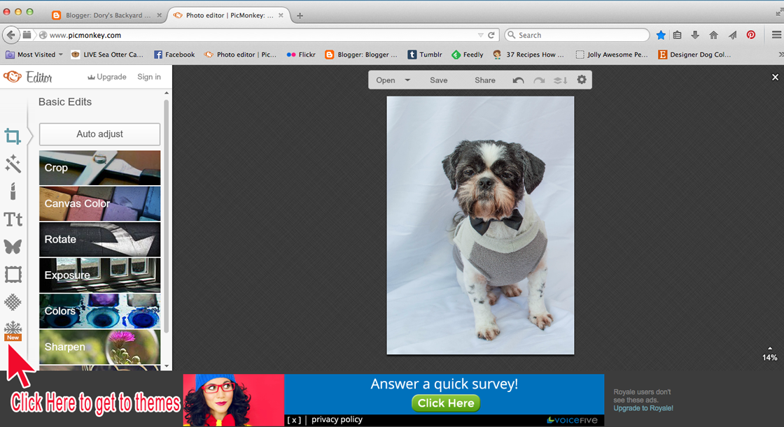Image resolution: width=784 pixels, height=427 pixels.
Task: Open the Rotate edit option
Action: [99, 239]
